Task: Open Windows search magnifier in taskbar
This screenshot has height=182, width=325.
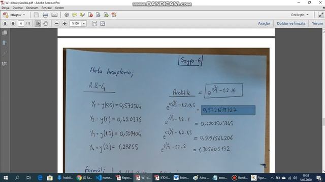Action: (x=17, y=177)
